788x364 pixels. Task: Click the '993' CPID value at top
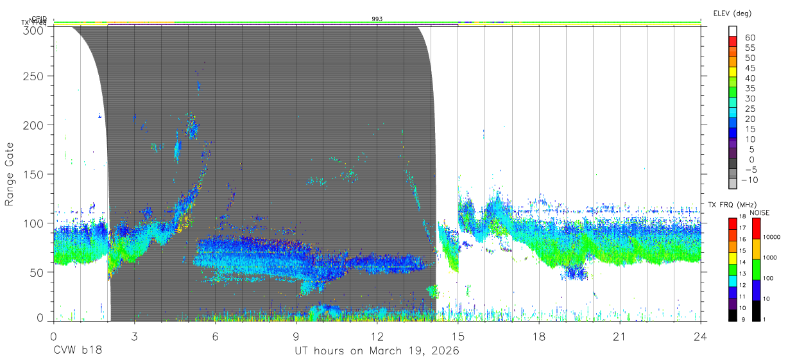pyautogui.click(x=377, y=19)
